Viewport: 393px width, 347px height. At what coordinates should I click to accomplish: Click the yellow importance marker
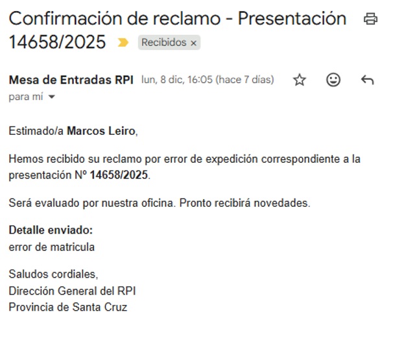[123, 43]
